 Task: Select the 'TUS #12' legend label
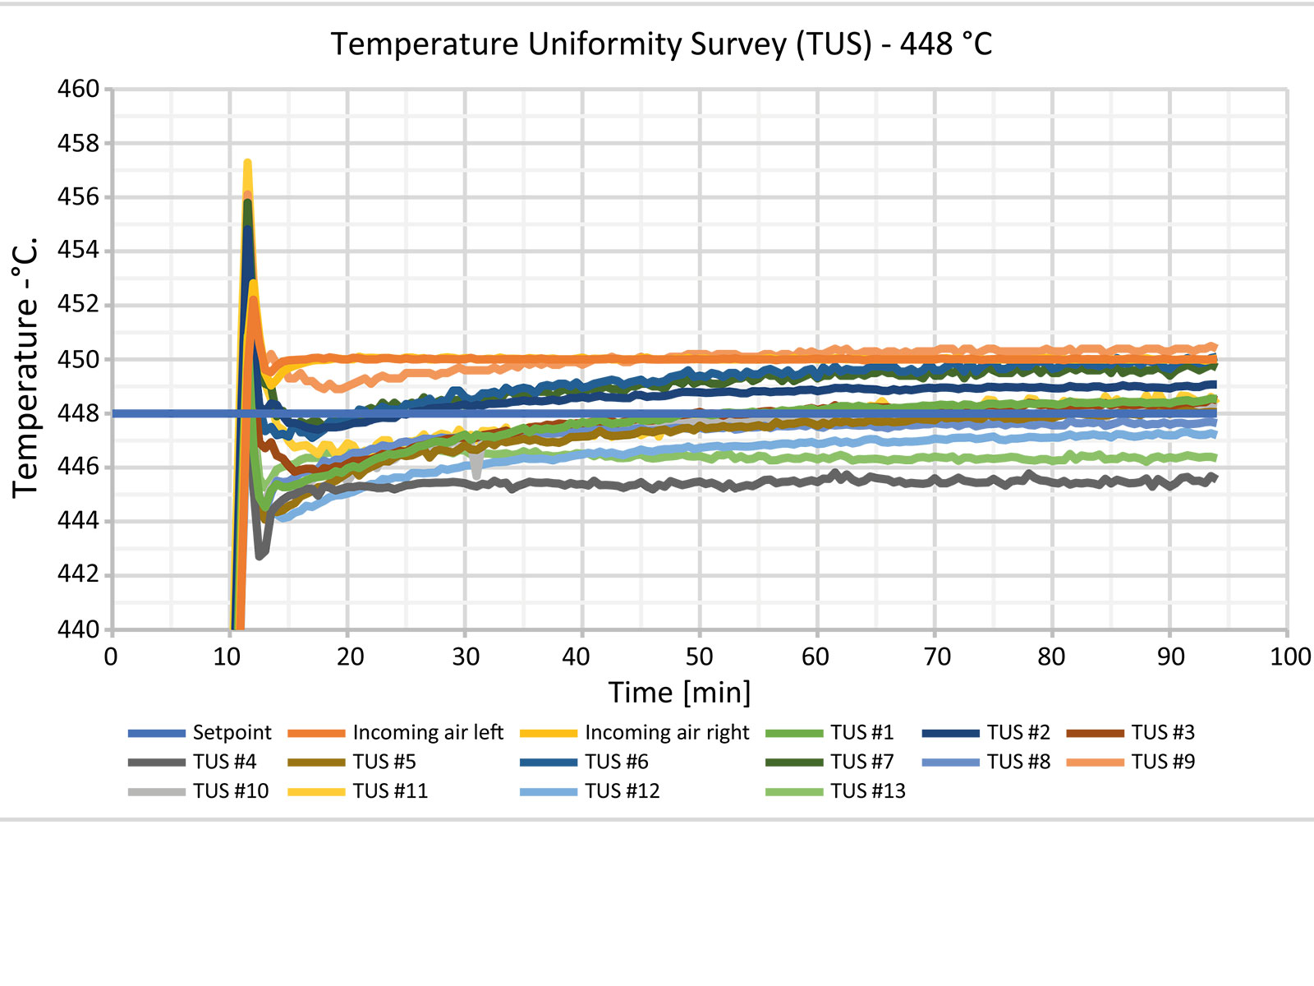click(x=623, y=791)
